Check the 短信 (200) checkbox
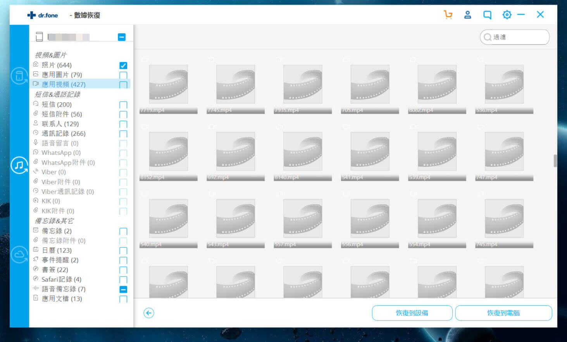This screenshot has height=342, width=567. click(123, 105)
